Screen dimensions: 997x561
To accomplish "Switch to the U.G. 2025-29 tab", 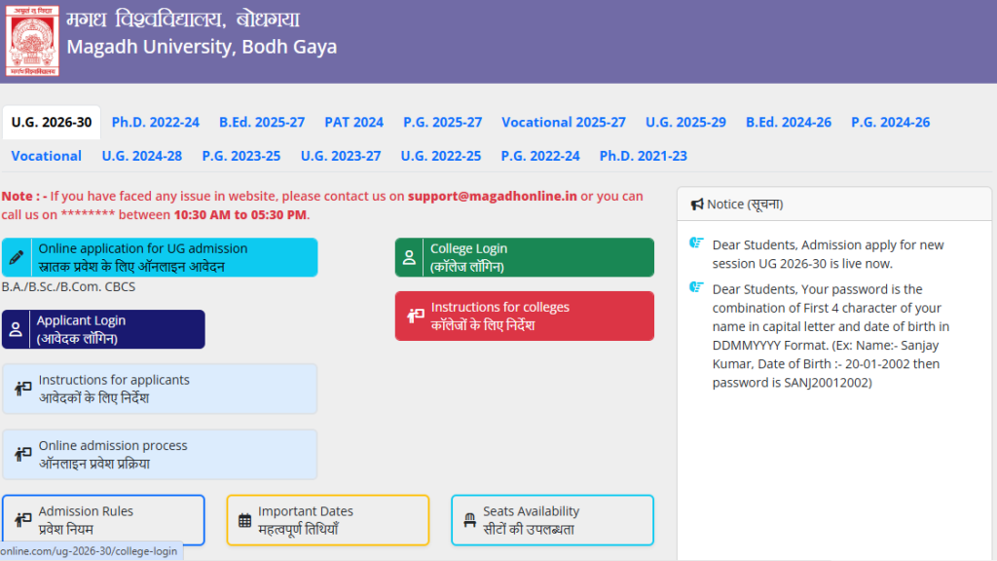I will (685, 122).
